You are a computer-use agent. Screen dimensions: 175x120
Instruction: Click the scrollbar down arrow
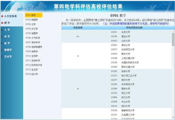pyautogui.click(x=173, y=118)
